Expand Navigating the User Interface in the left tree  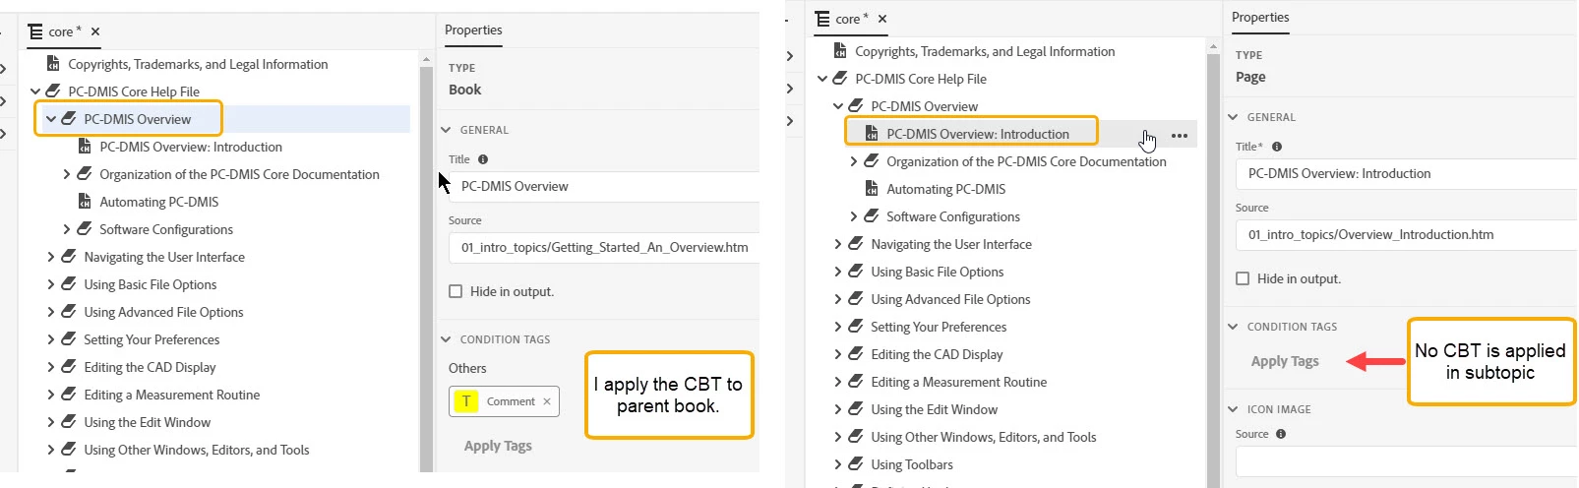coord(51,257)
